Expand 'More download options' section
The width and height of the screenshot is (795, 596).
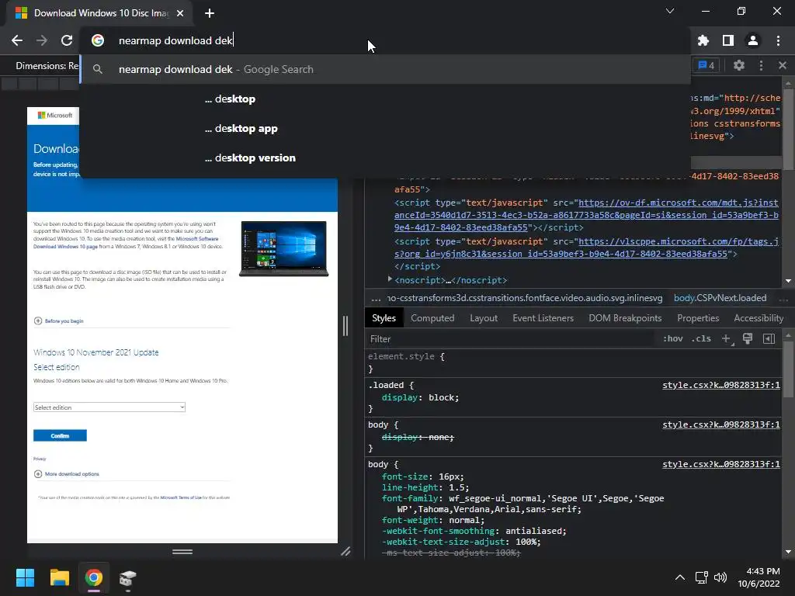coord(67,474)
